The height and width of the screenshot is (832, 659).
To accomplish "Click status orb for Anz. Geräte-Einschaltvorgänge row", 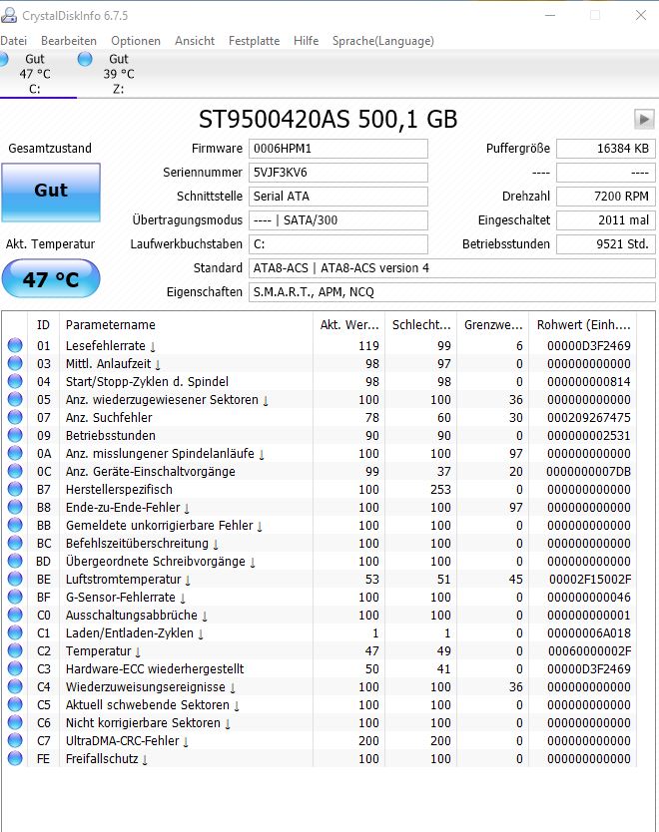I will point(15,471).
